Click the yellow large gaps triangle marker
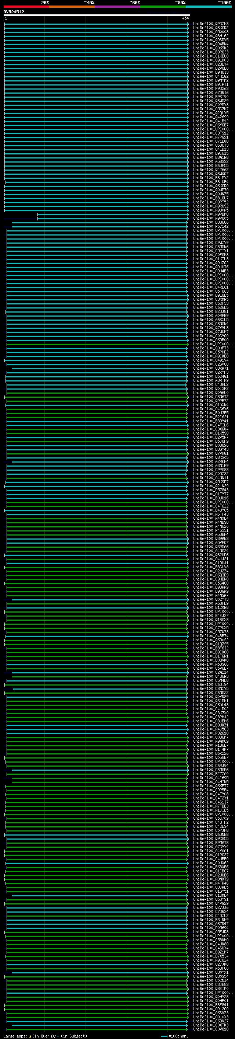Screen dimensions: 235x1039 click(x=30, y=1036)
